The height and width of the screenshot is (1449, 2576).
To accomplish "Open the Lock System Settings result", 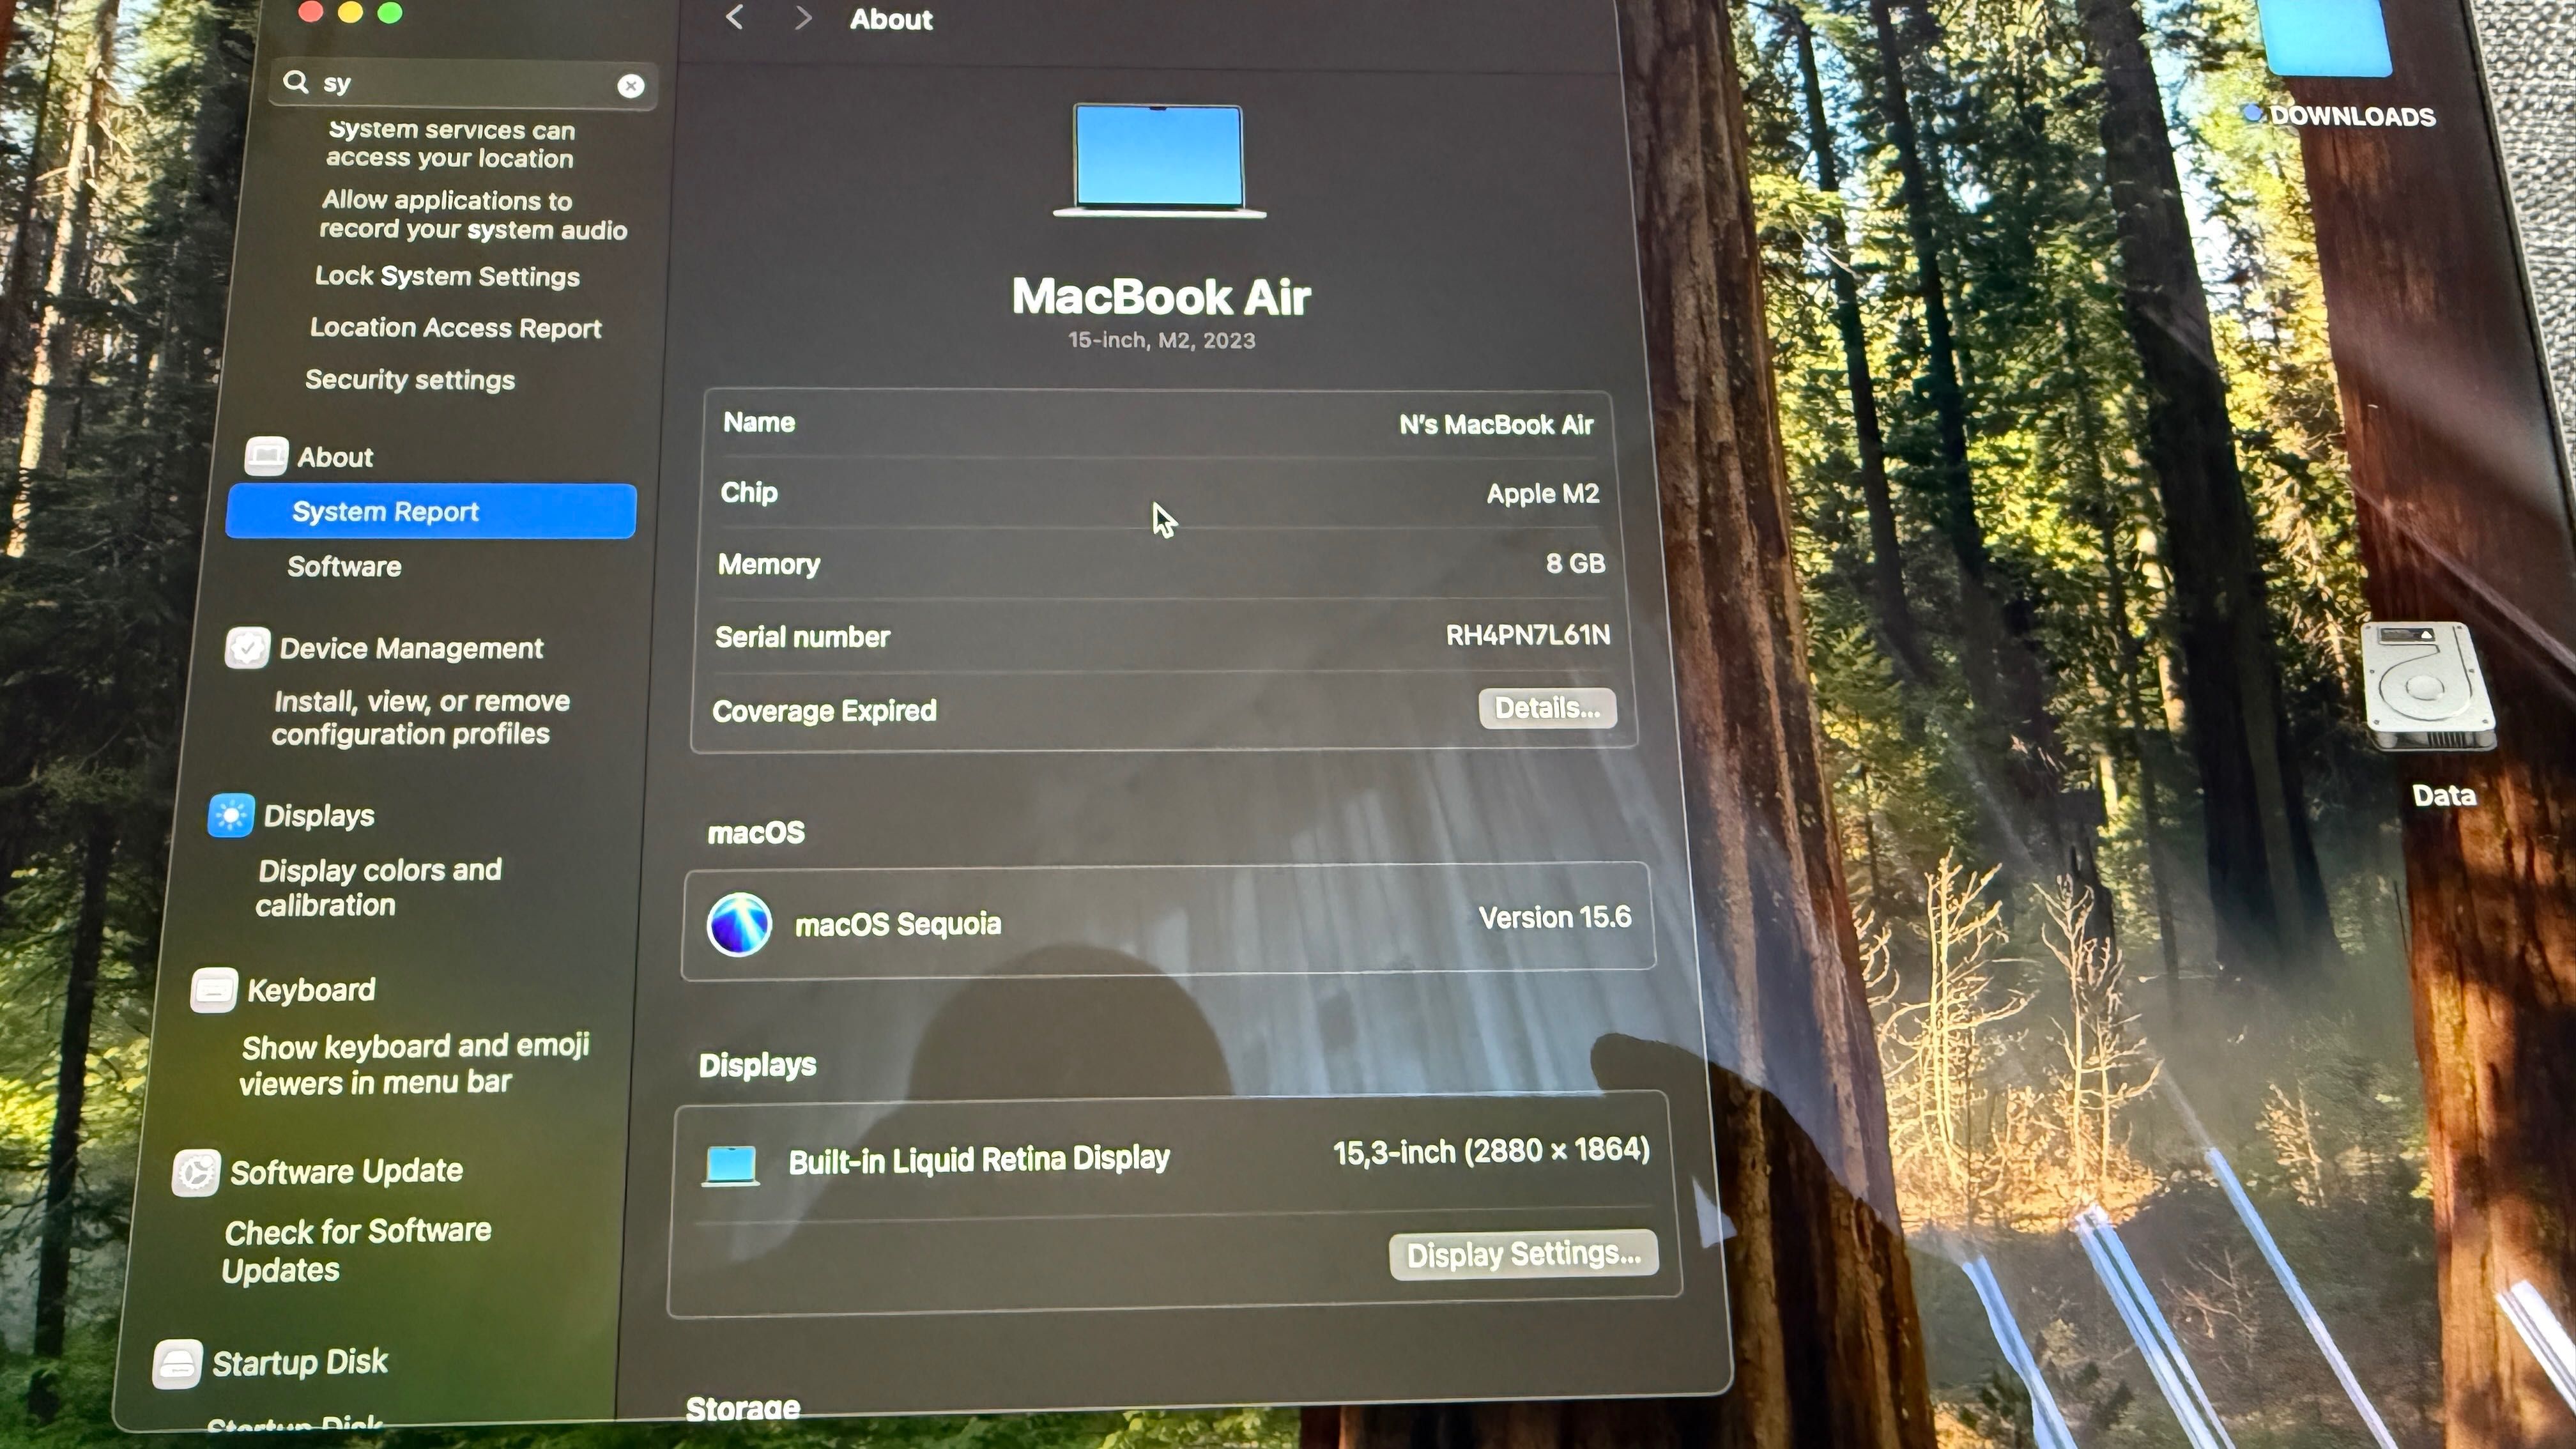I will point(447,276).
